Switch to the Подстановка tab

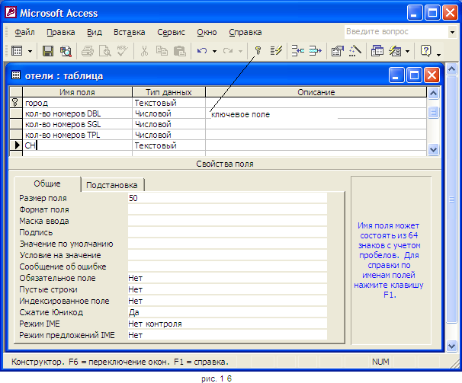coord(112,185)
